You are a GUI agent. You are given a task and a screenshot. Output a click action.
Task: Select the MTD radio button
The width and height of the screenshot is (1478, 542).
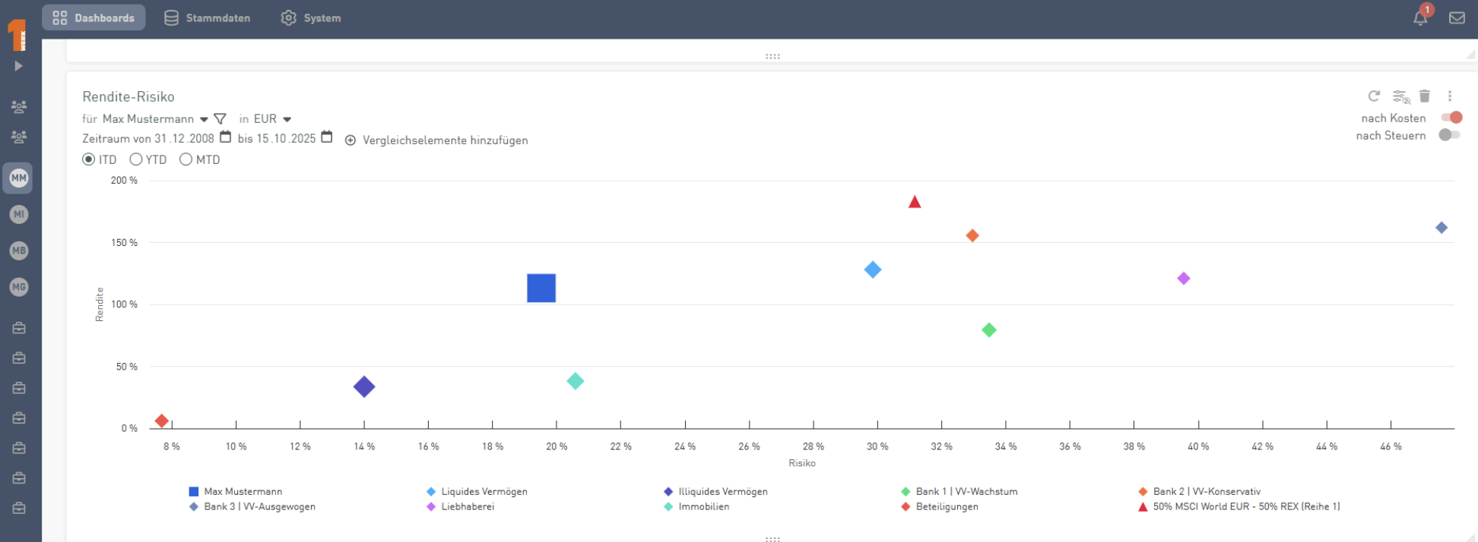click(186, 159)
